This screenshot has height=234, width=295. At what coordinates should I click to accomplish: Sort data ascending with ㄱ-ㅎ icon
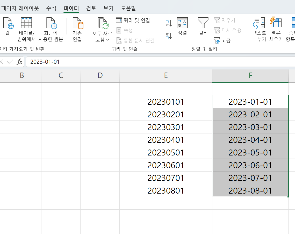pyautogui.click(x=168, y=23)
